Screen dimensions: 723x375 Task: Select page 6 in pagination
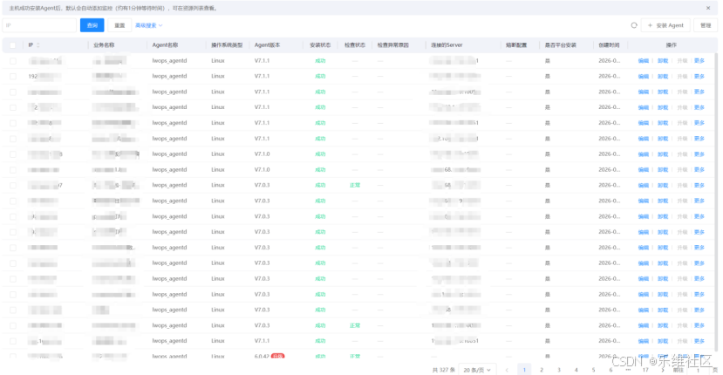pyautogui.click(x=610, y=370)
